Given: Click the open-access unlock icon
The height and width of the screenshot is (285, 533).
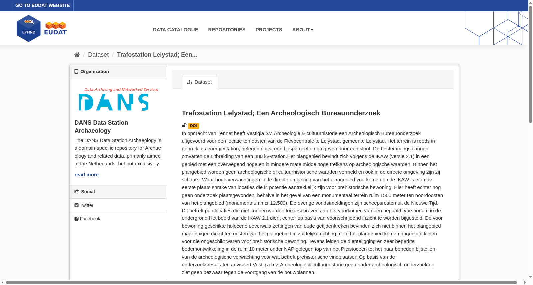Looking at the screenshot, I should (x=184, y=125).
